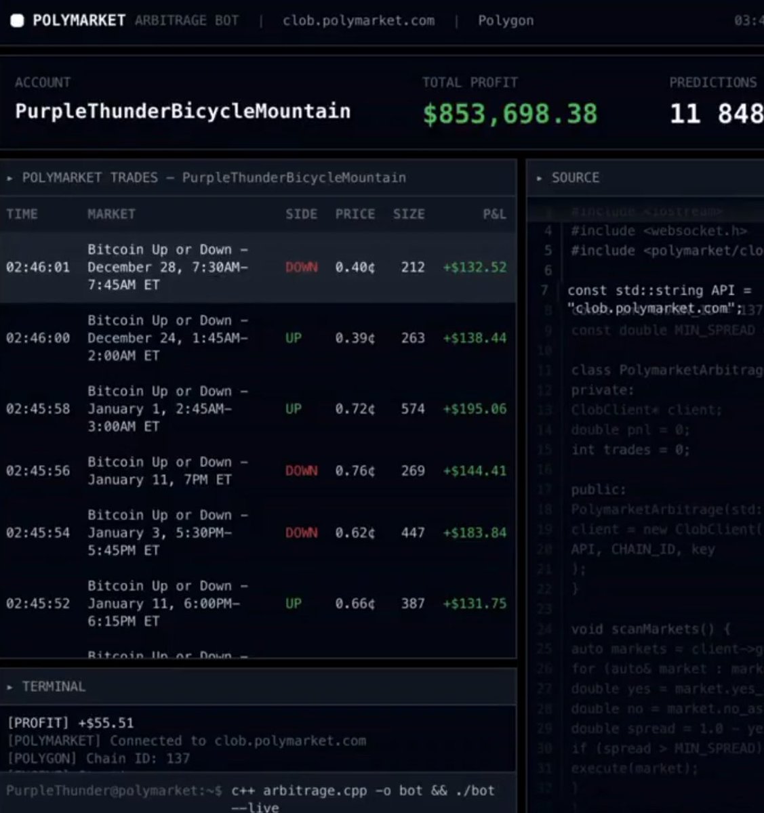764x813 pixels.
Task: Click source line number 7
Action: [x=544, y=291]
